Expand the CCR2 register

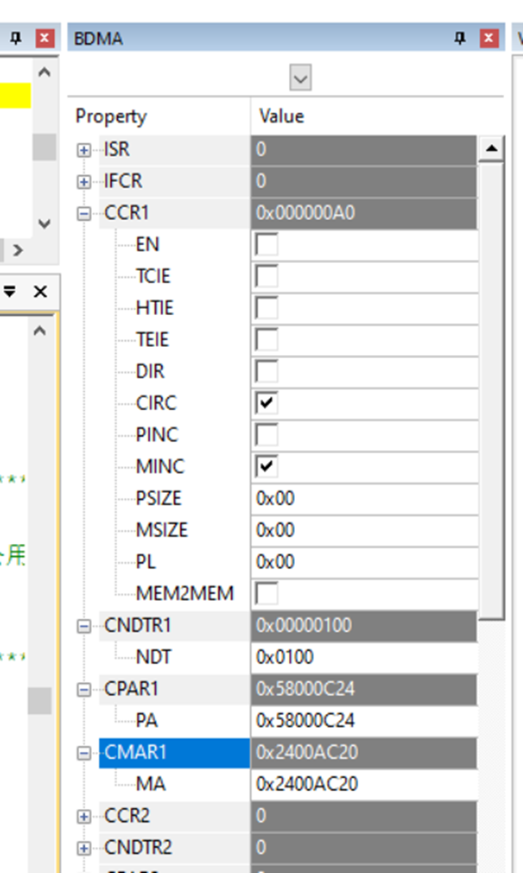pos(84,816)
